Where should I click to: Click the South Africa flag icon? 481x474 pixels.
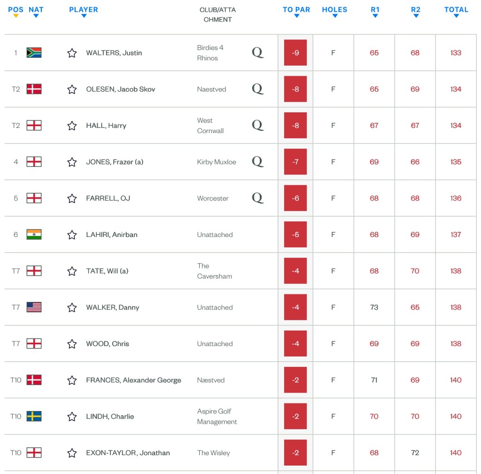click(x=34, y=53)
